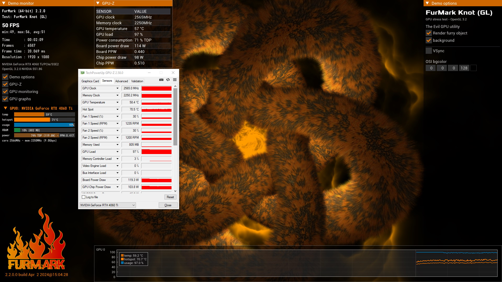Viewport: 502px width, 282px height.
Task: Click the GPU-Z title bar app icon
Action: click(83, 73)
